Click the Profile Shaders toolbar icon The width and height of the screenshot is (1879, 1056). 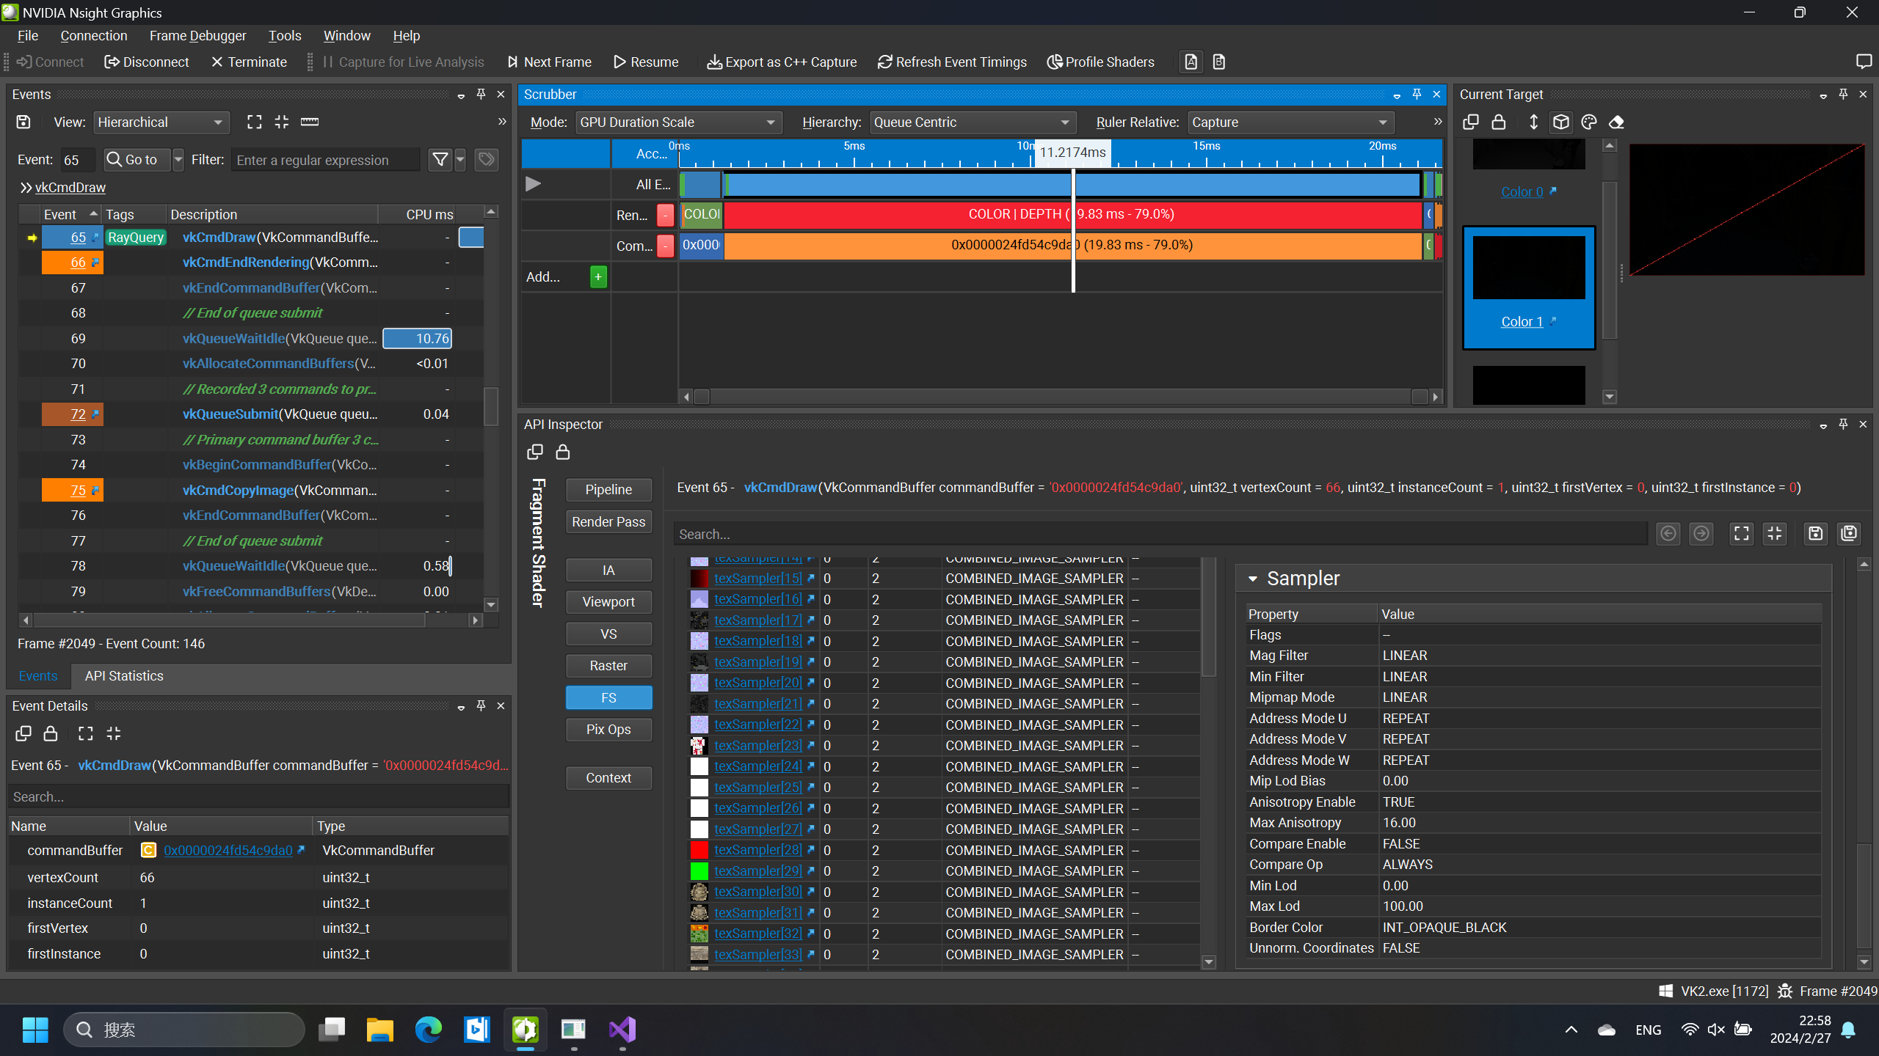(x=1054, y=62)
